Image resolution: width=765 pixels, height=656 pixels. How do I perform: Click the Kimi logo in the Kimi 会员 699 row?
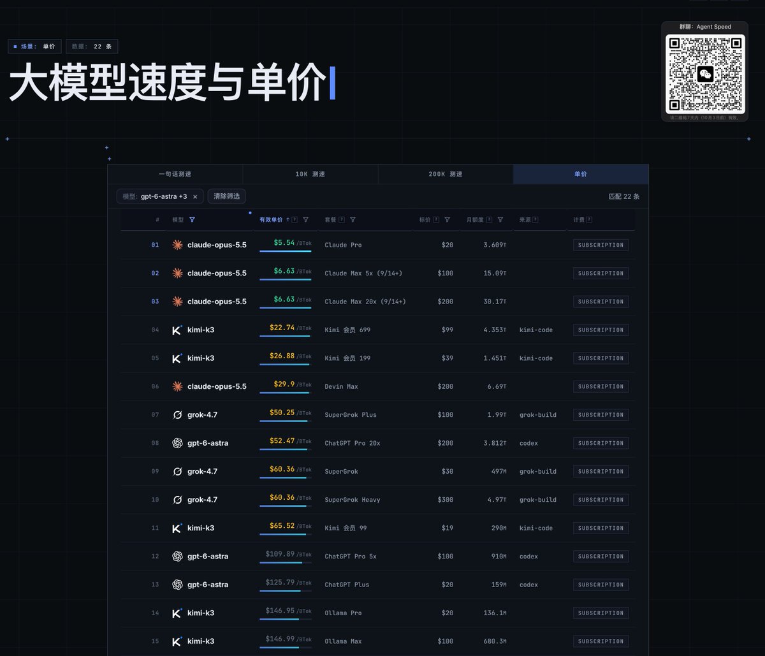[x=177, y=330]
